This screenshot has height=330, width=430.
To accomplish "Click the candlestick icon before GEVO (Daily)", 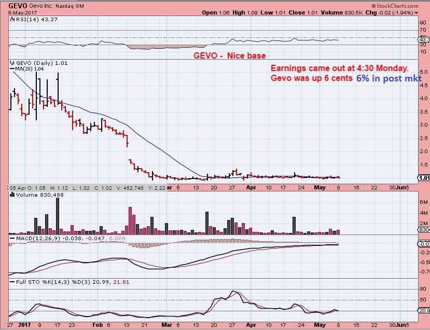I will pyautogui.click(x=12, y=63).
